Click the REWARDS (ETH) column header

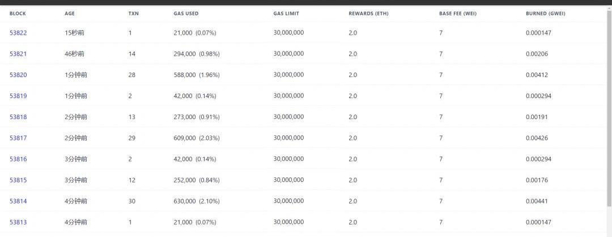[368, 14]
